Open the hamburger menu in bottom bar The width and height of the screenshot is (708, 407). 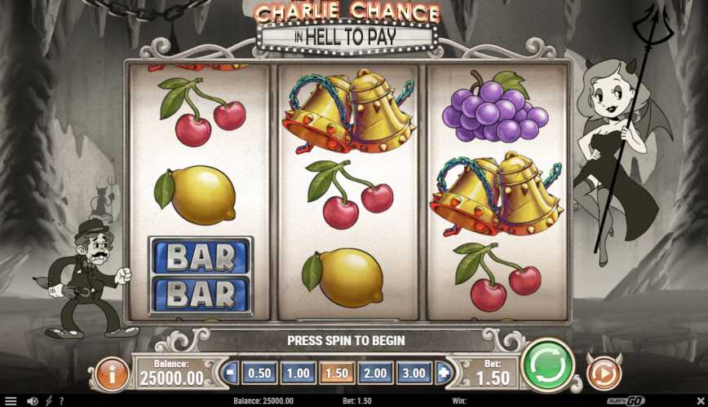(x=11, y=400)
